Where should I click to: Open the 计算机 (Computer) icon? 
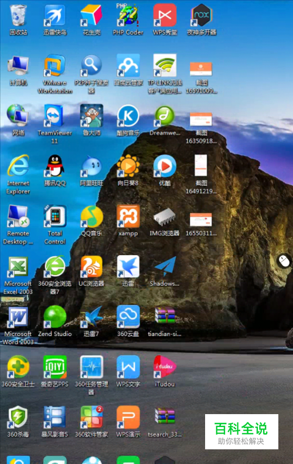pos(18,66)
